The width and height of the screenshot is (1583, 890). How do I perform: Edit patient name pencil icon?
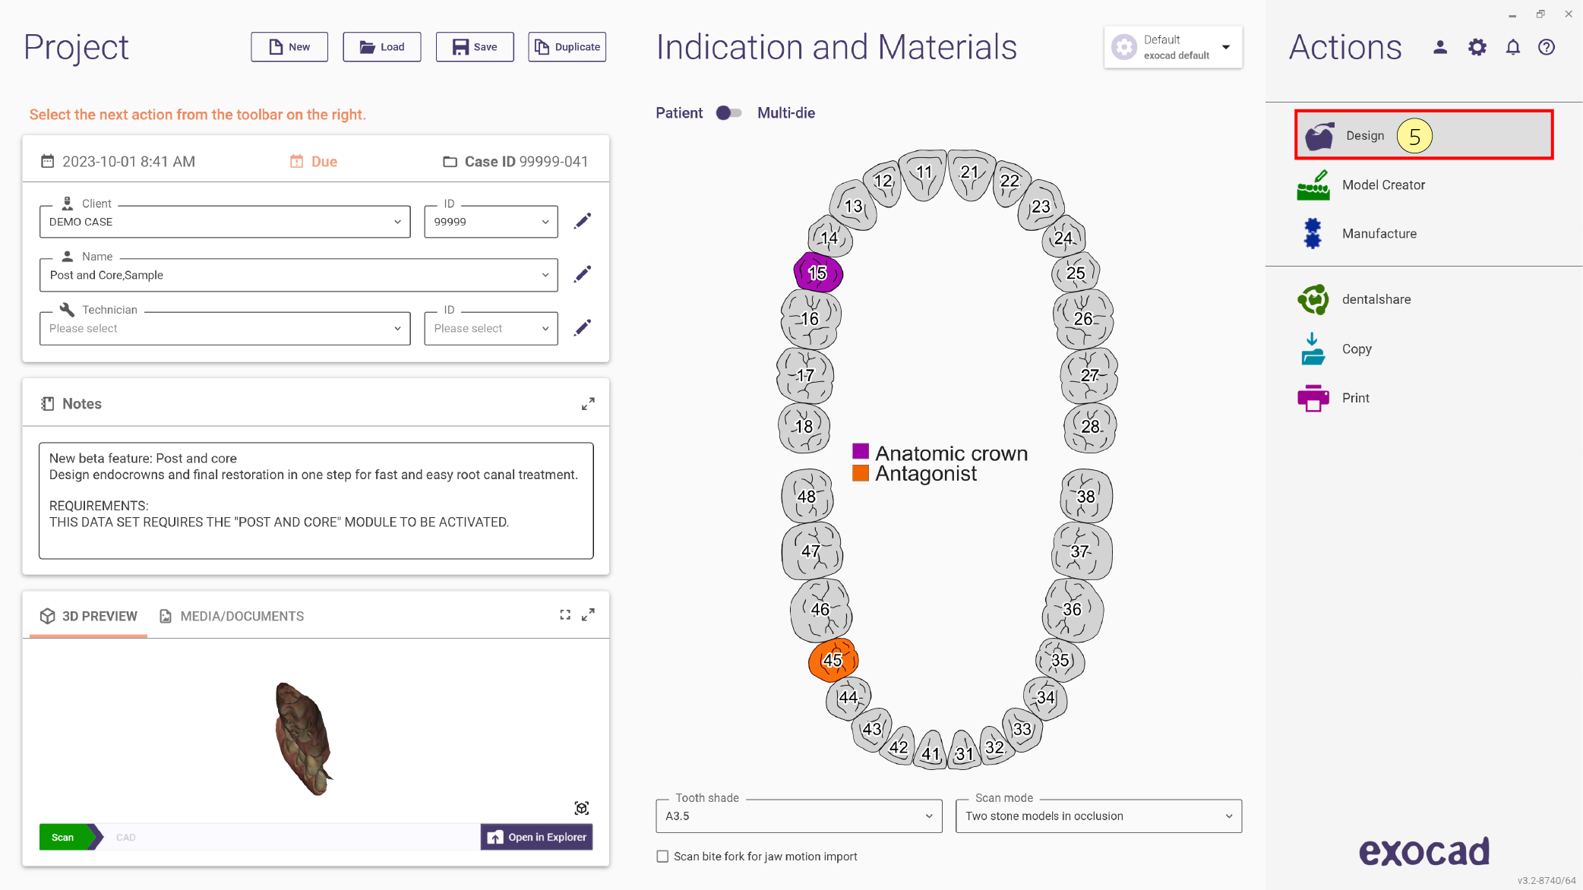(583, 274)
